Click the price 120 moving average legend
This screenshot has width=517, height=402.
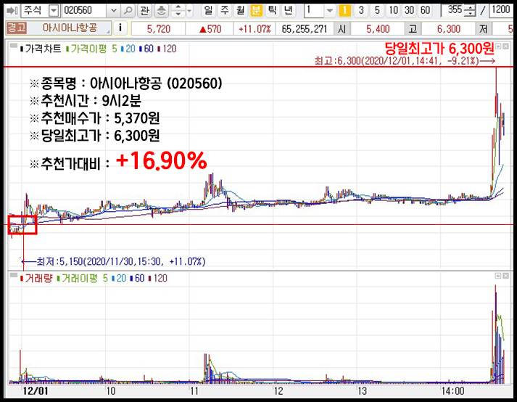[167, 49]
